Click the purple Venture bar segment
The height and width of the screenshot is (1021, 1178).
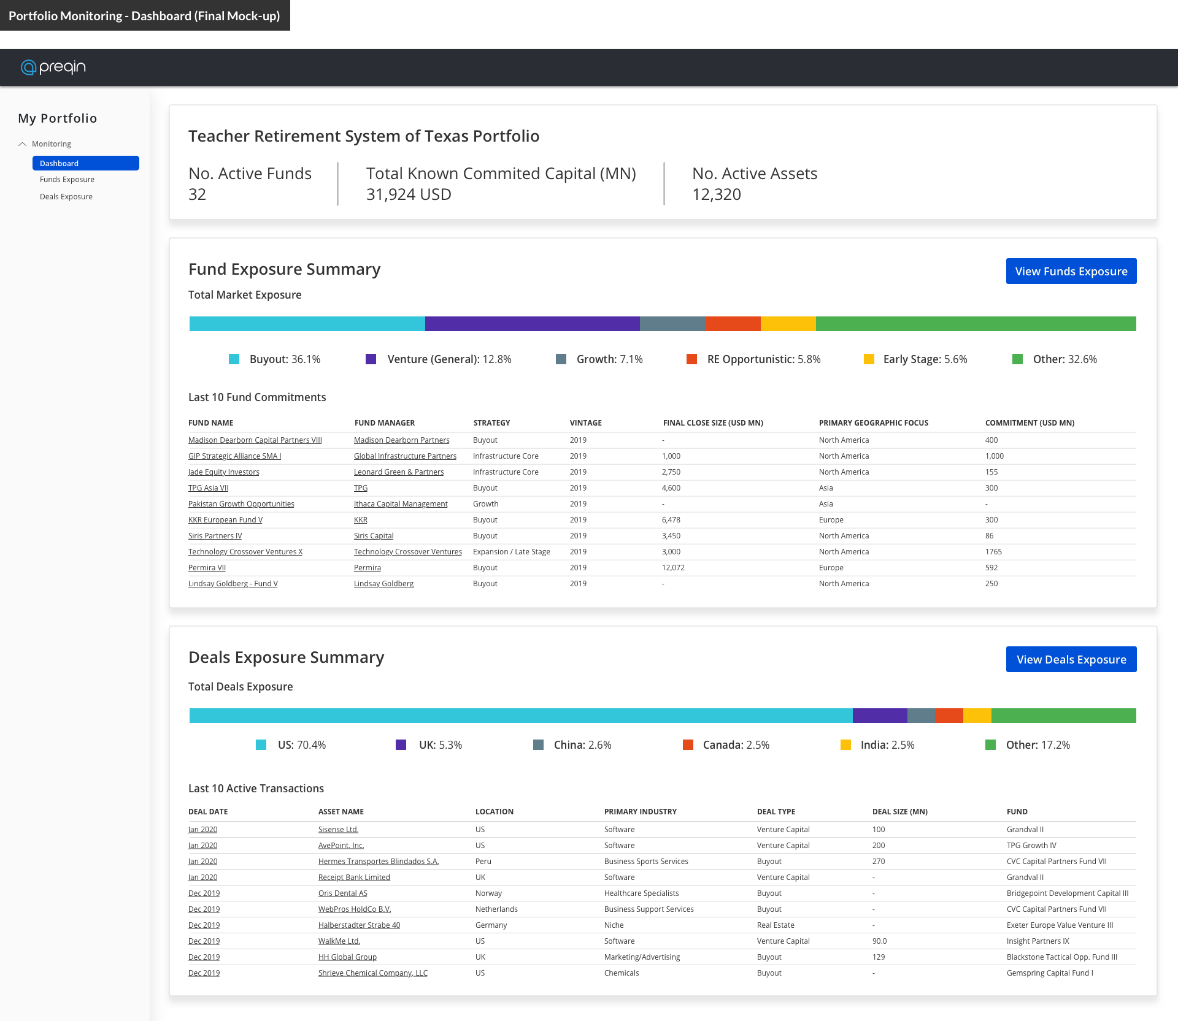tap(533, 324)
